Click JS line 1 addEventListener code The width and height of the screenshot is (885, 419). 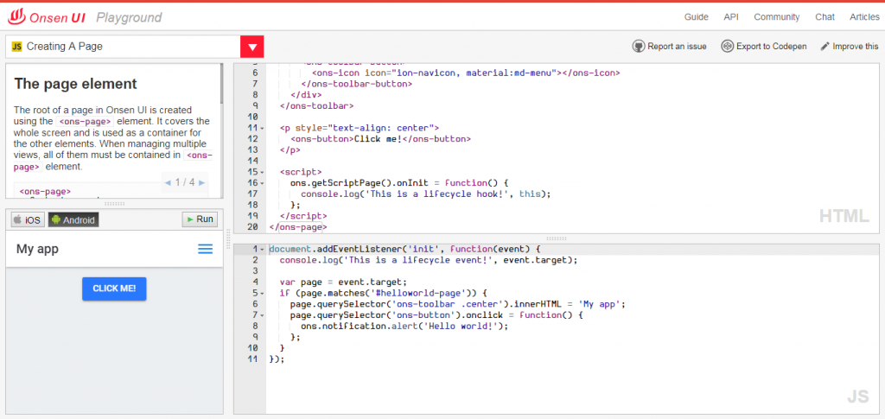pos(404,250)
